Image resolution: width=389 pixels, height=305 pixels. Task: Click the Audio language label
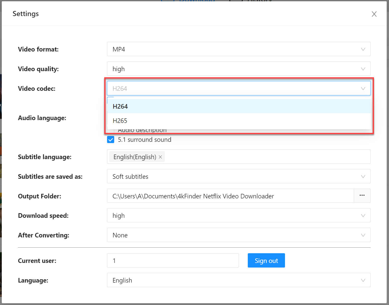42,118
